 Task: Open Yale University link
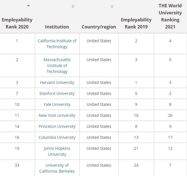click(x=57, y=104)
